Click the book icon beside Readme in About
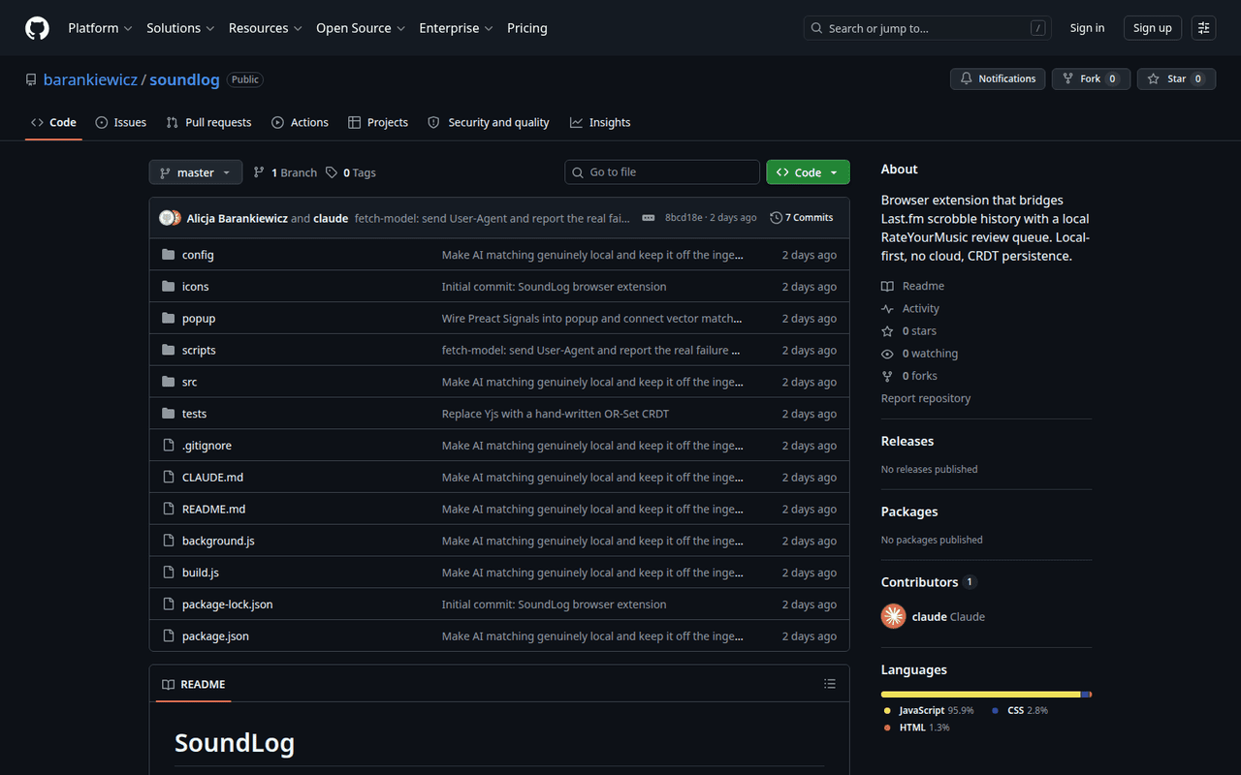 [x=887, y=286]
